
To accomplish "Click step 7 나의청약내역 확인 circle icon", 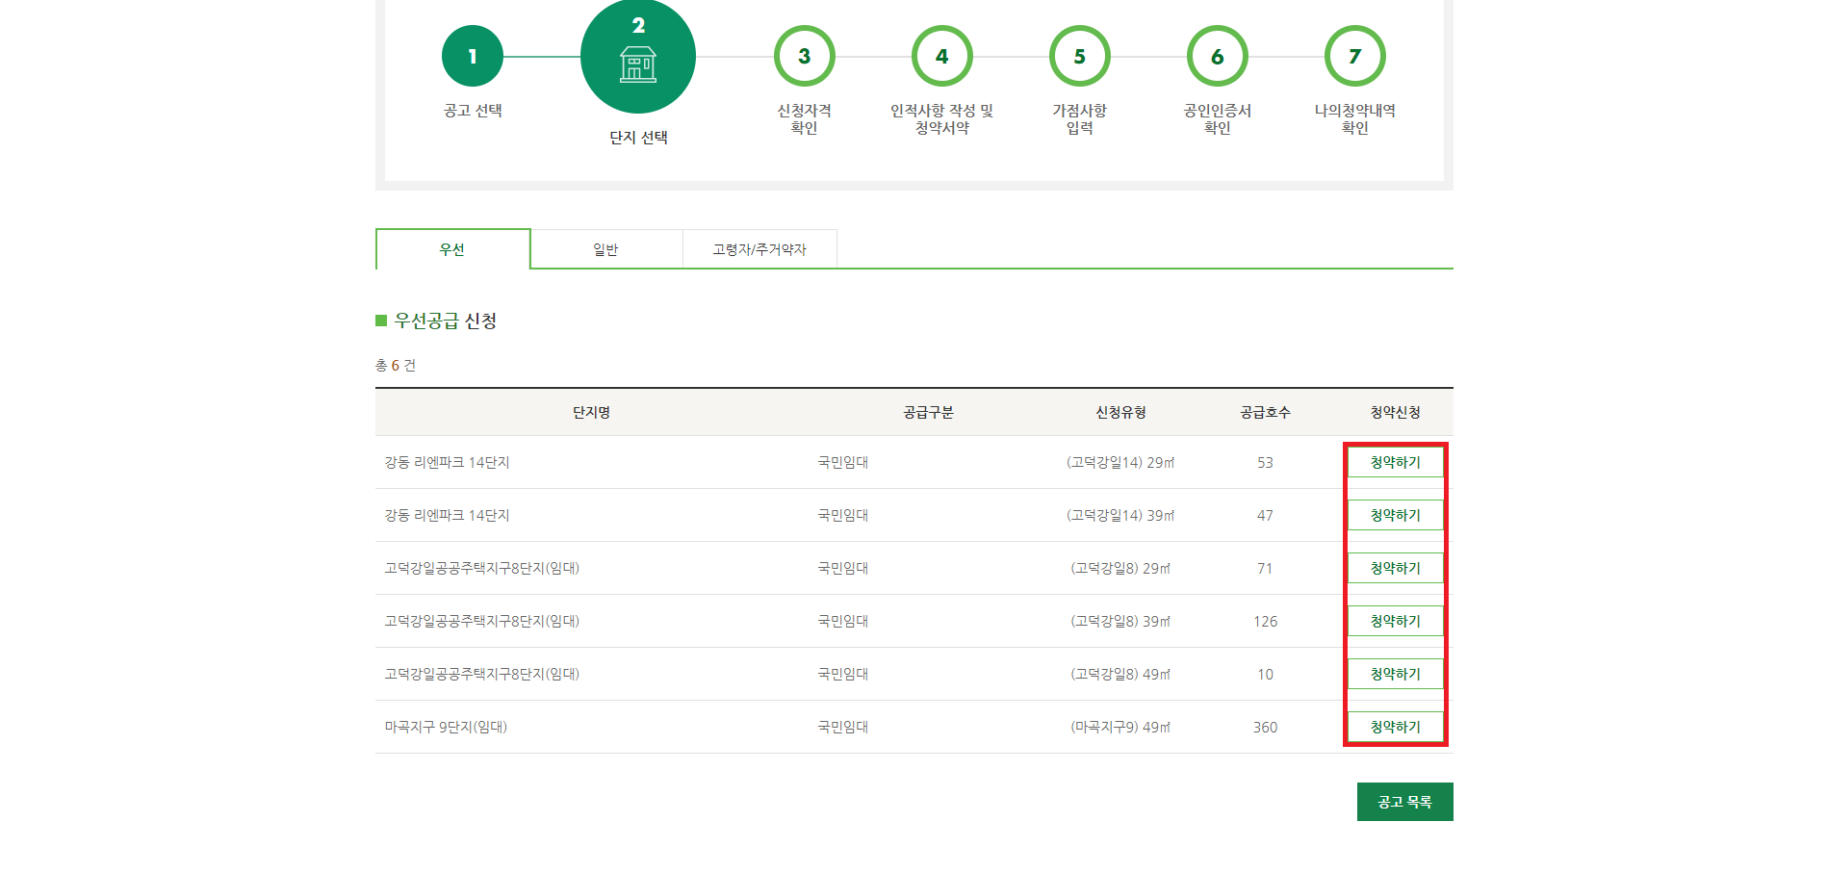I will coord(1355,56).
